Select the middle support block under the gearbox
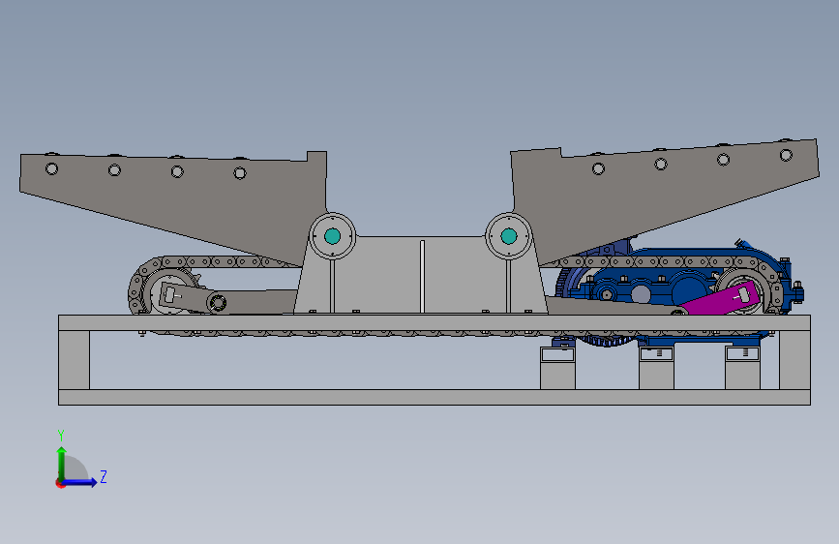Viewport: 839px width, 544px height. (x=656, y=368)
